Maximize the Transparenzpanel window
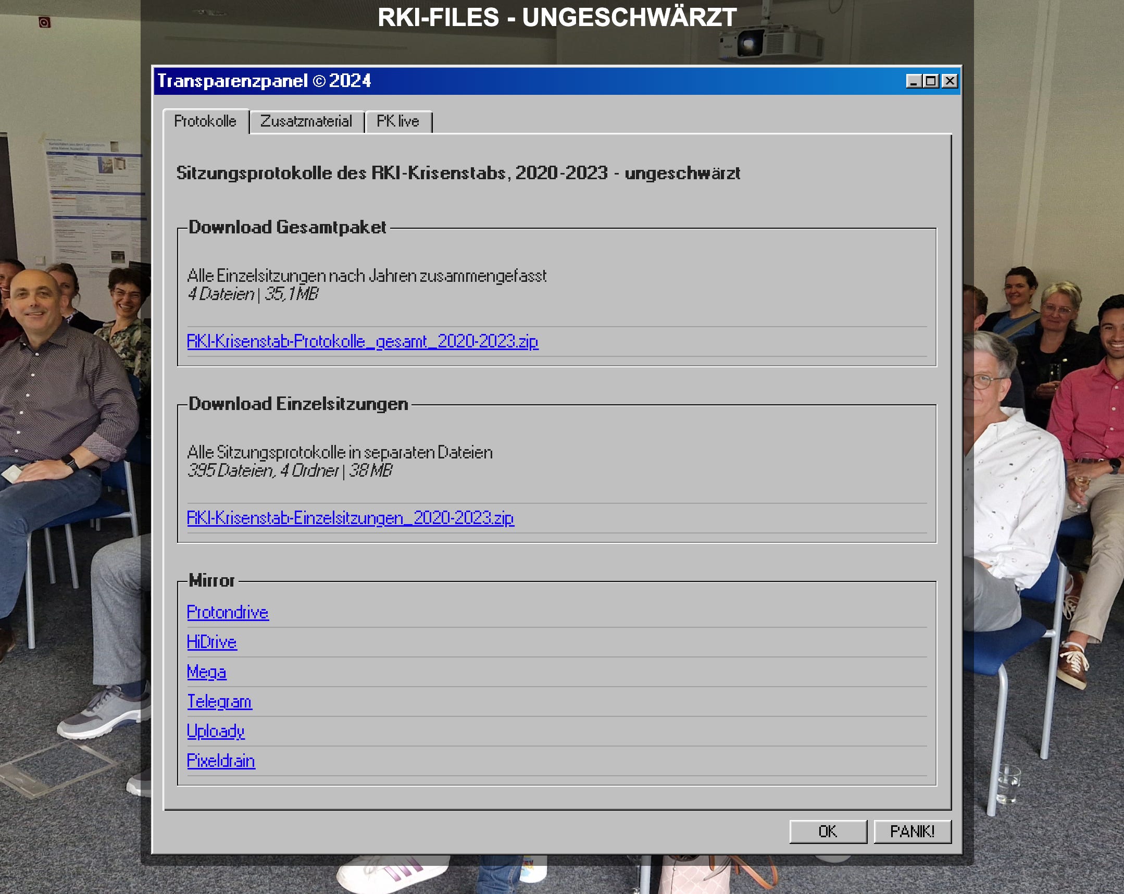This screenshot has height=894, width=1124. [x=932, y=81]
